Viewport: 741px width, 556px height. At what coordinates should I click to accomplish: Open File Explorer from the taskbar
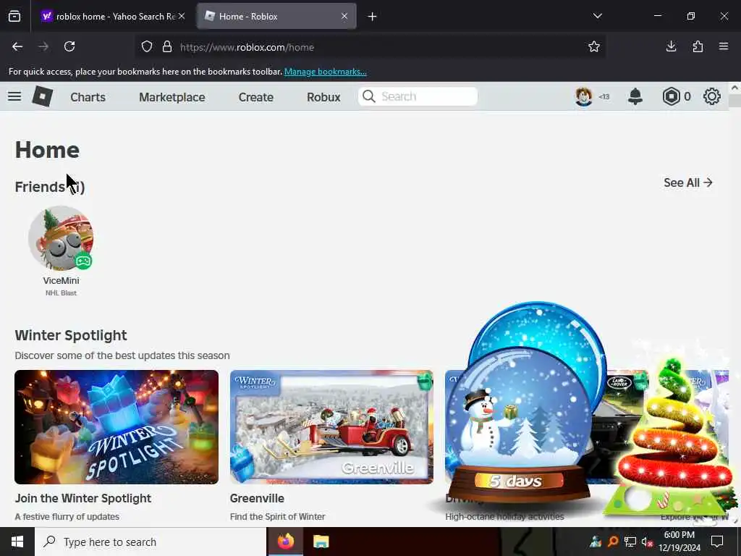pyautogui.click(x=321, y=542)
